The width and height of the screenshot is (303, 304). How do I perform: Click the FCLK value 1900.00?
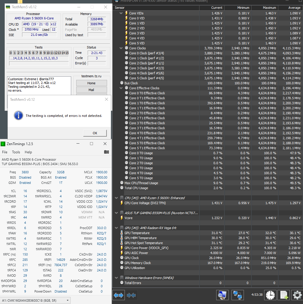click(x=101, y=177)
